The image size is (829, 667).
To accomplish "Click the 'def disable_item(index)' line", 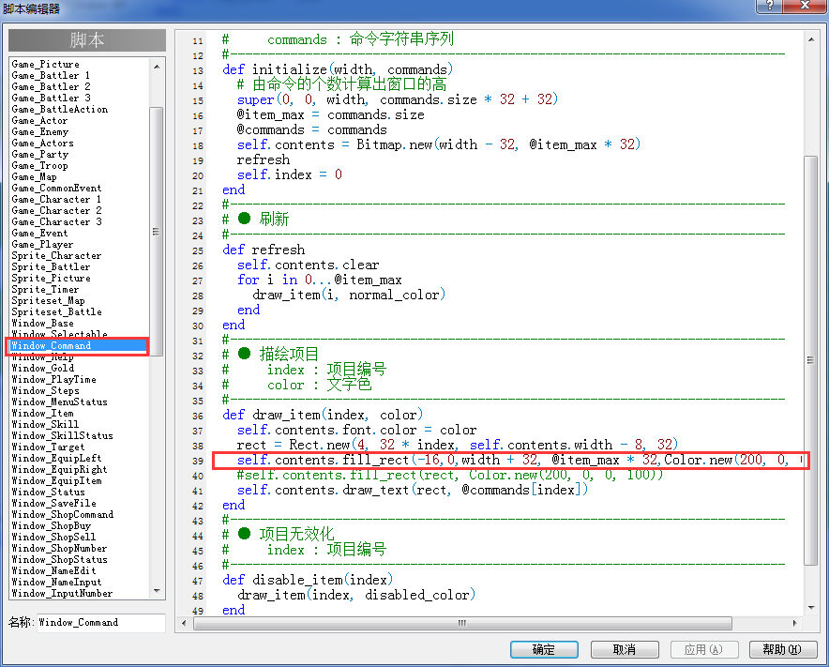I will point(308,580).
